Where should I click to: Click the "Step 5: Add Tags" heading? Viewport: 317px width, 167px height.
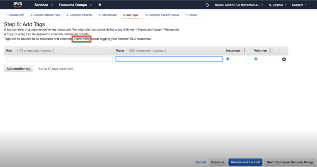[x=24, y=24]
